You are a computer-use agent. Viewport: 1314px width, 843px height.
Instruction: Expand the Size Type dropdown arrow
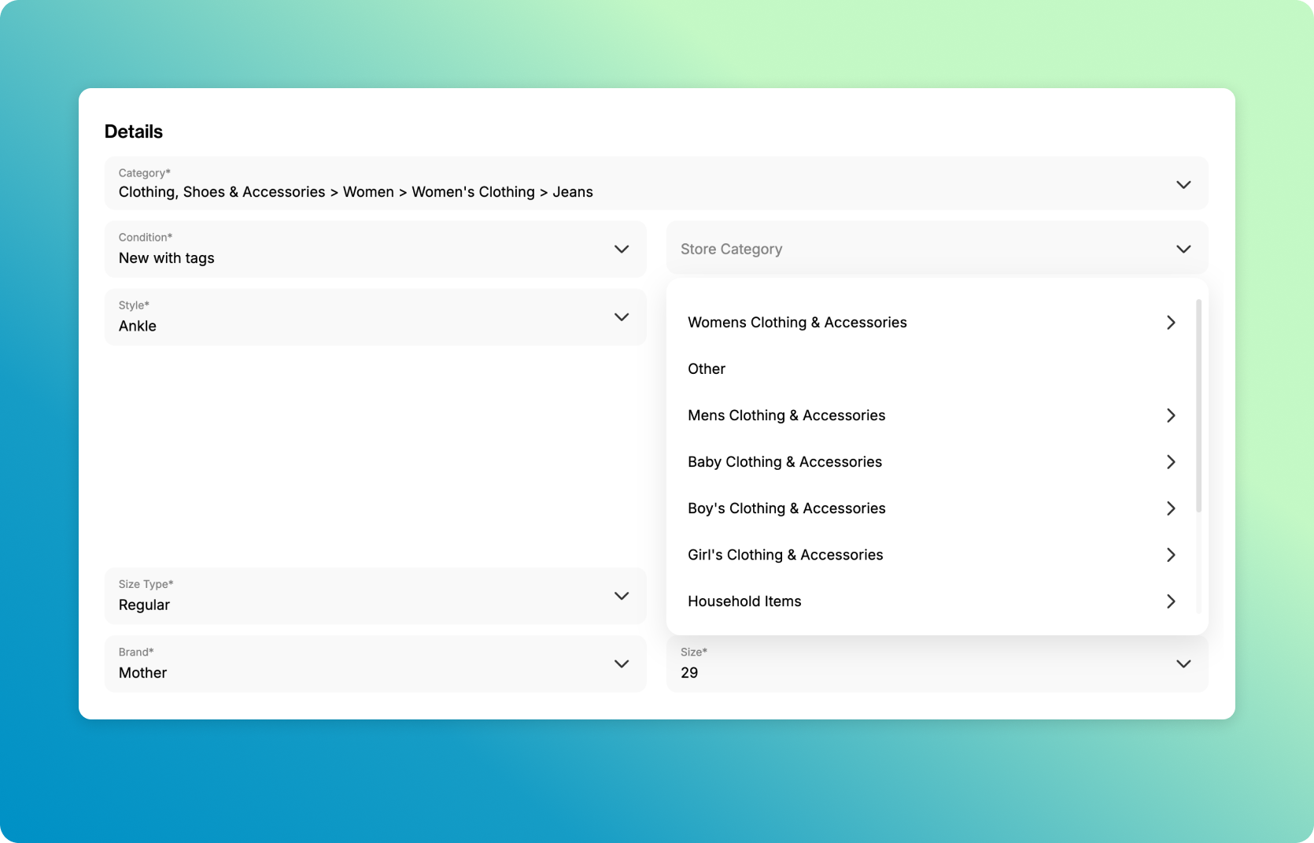pyautogui.click(x=622, y=596)
